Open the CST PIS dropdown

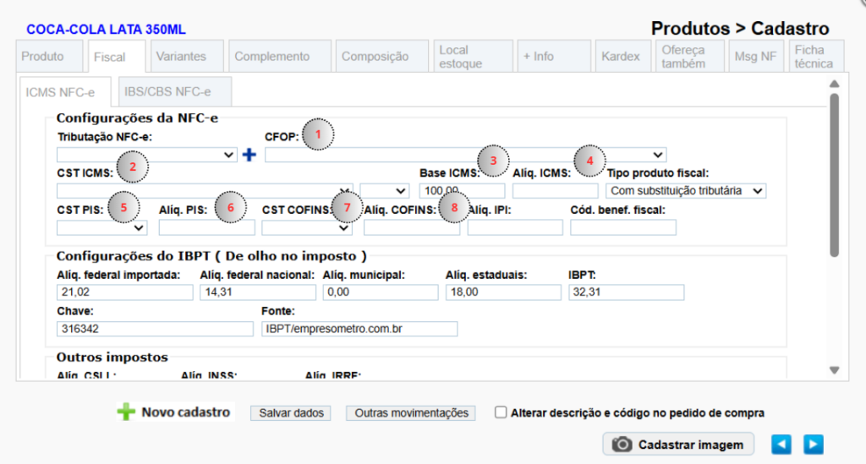coord(101,227)
